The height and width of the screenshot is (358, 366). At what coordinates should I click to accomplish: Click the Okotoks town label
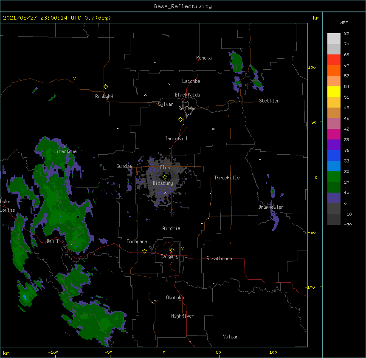[x=175, y=298]
